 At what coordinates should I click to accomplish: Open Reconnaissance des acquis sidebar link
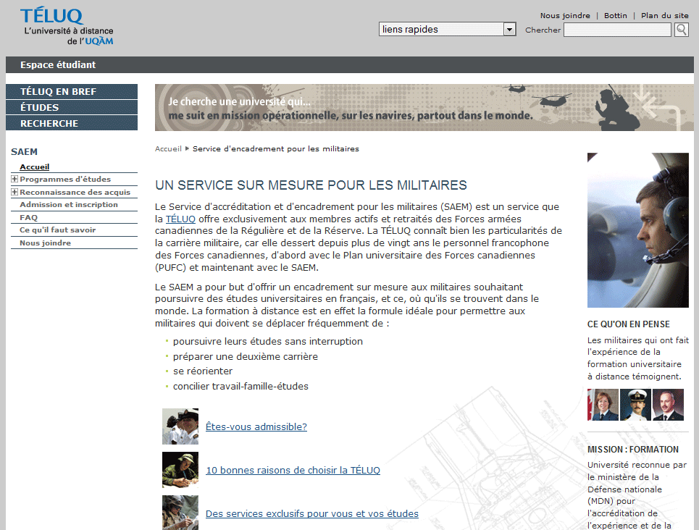click(75, 192)
